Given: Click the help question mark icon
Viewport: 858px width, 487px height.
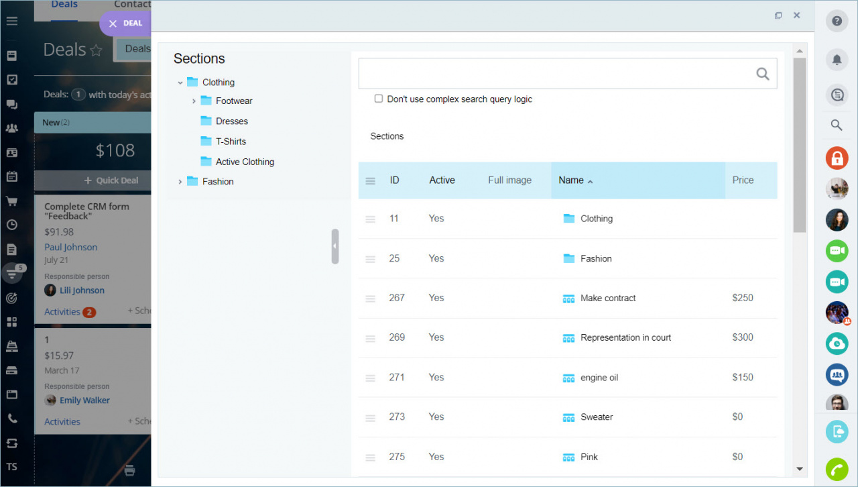Looking at the screenshot, I should tap(837, 21).
